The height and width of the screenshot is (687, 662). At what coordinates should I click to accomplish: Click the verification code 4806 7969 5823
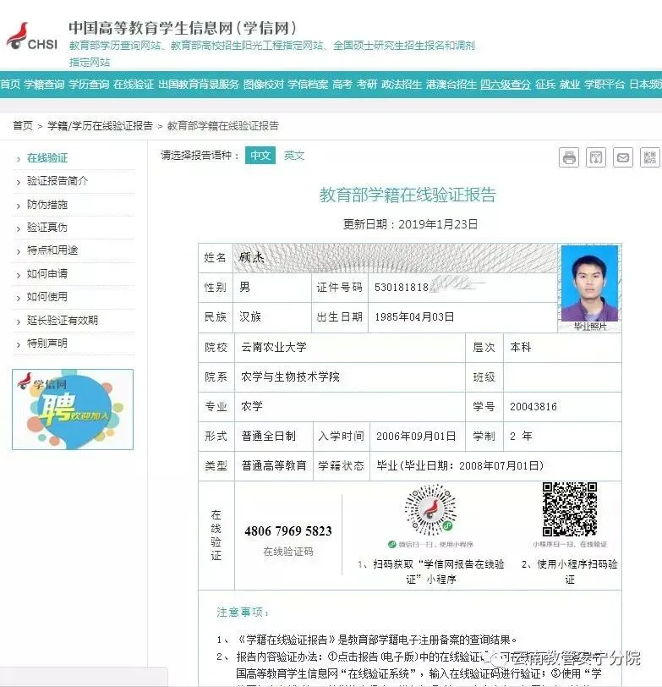(288, 531)
